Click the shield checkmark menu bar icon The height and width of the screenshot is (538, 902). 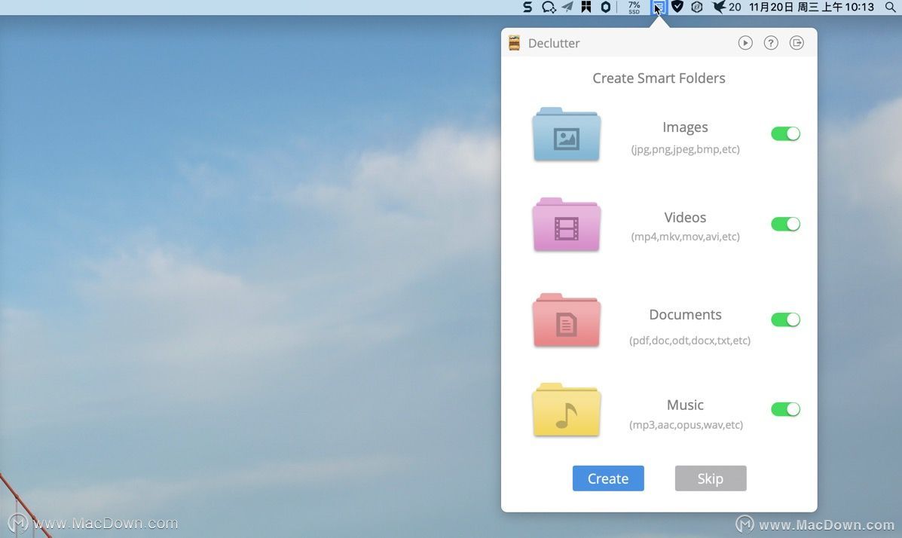pyautogui.click(x=677, y=7)
